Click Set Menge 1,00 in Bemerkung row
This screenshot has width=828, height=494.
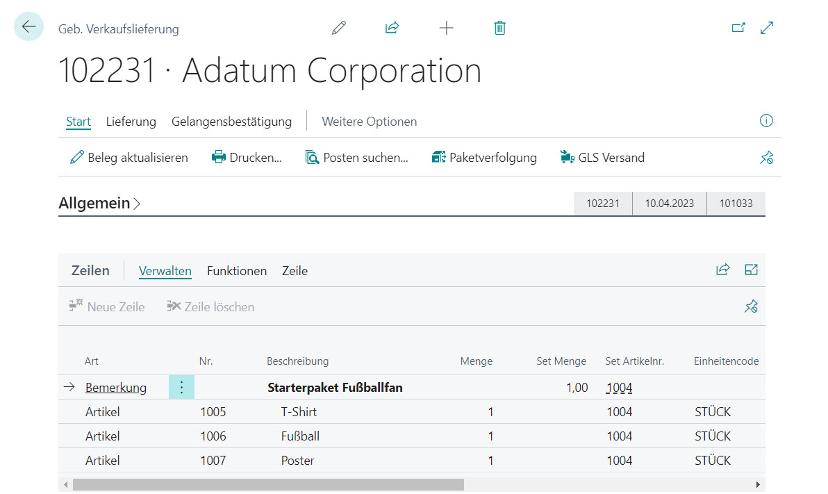click(577, 388)
